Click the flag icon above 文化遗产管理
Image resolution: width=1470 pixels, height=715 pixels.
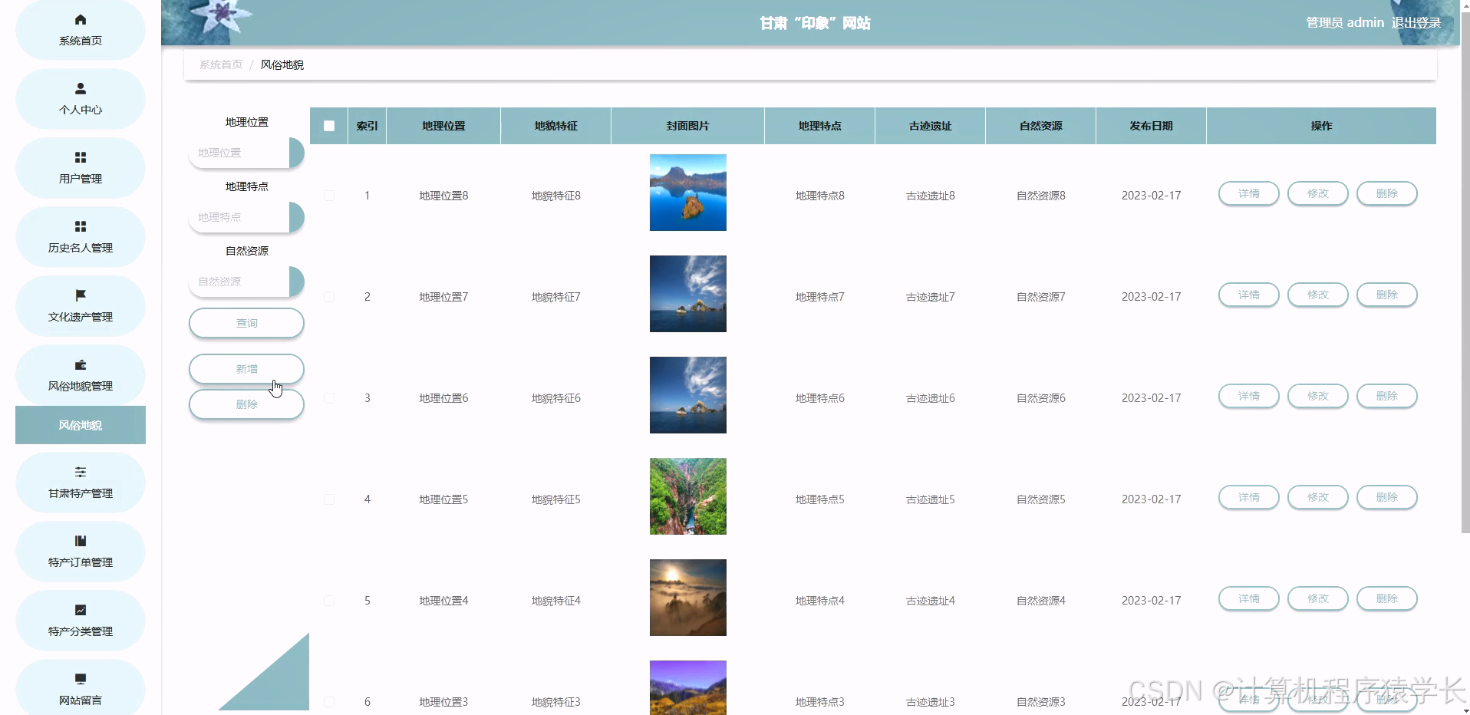(81, 295)
